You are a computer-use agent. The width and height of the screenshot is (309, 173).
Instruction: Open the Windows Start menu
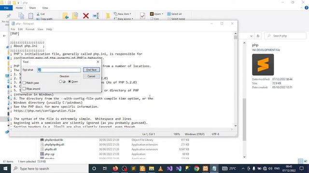point(5,169)
